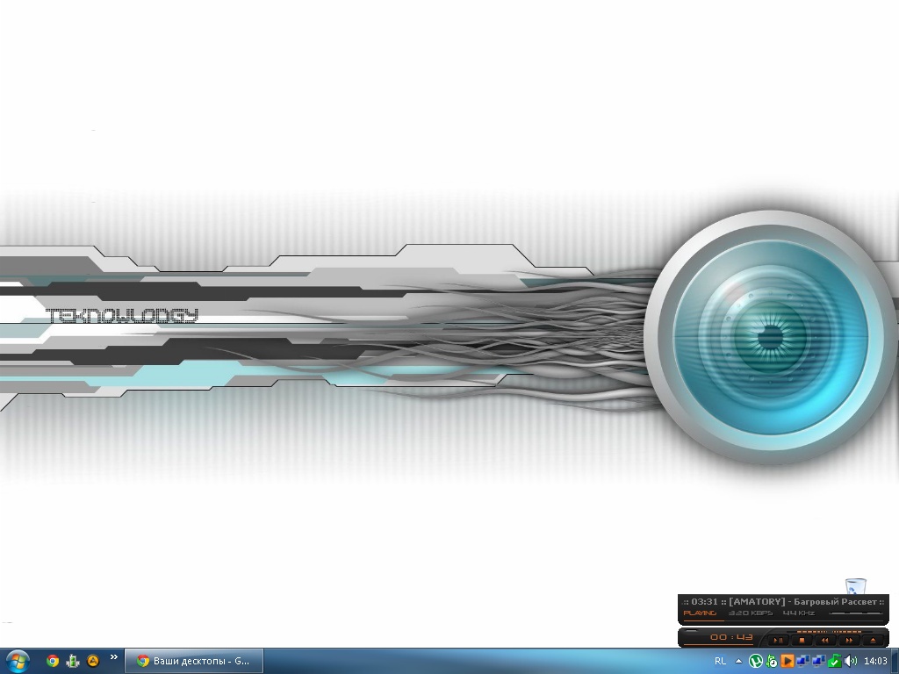The height and width of the screenshot is (674, 899).
Task: Launch AIMP from the quick launch bar
Action: (93, 661)
